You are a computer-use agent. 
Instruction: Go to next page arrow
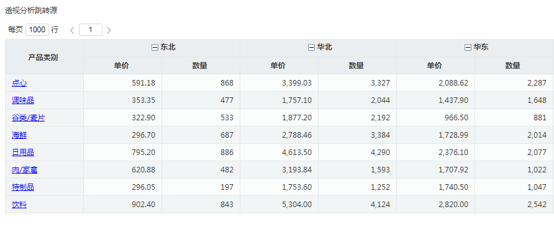[x=109, y=30]
